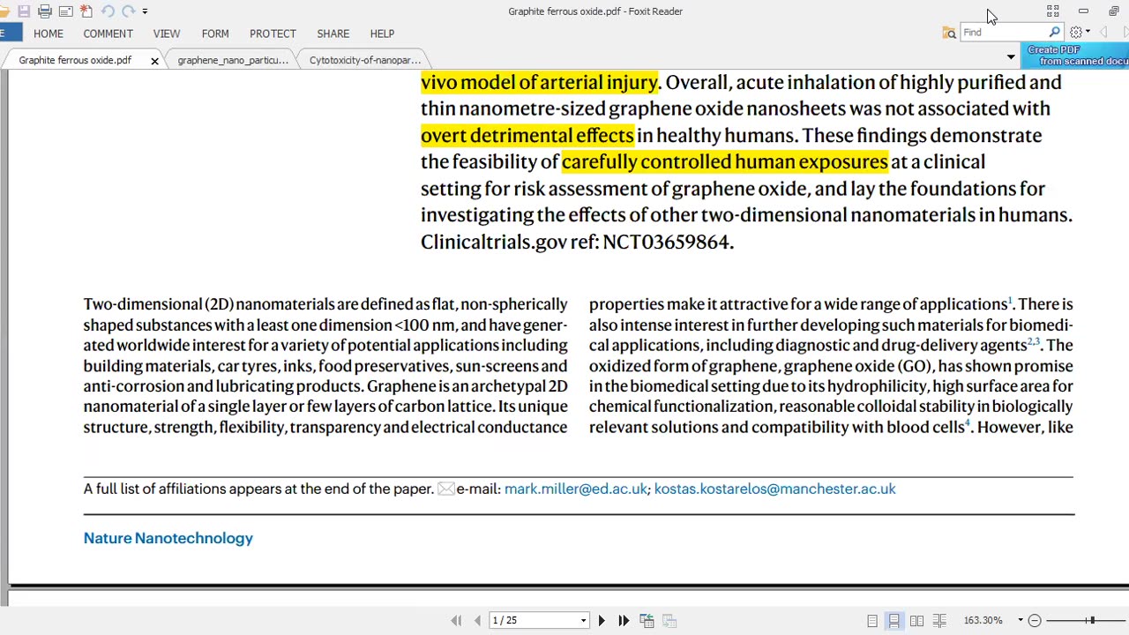Click the Undo arrow icon
Image resolution: width=1129 pixels, height=635 pixels.
(108, 11)
